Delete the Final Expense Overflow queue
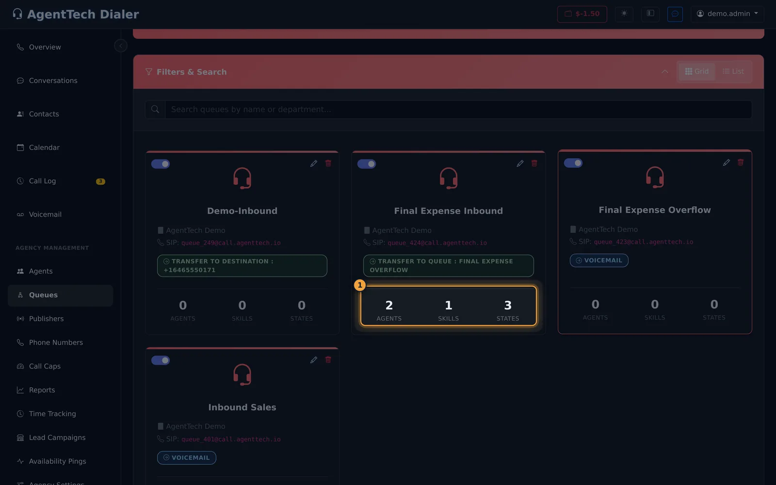The height and width of the screenshot is (485, 776). click(741, 162)
